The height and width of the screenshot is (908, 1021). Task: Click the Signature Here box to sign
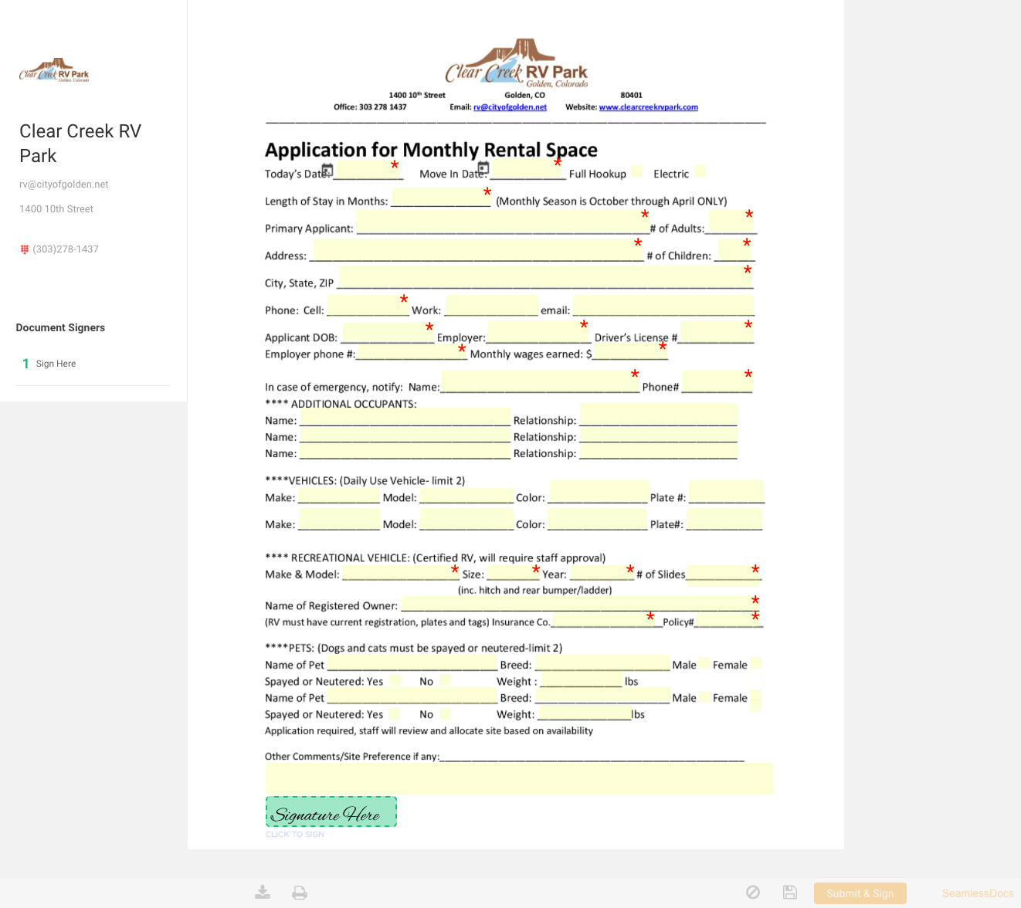(x=331, y=811)
